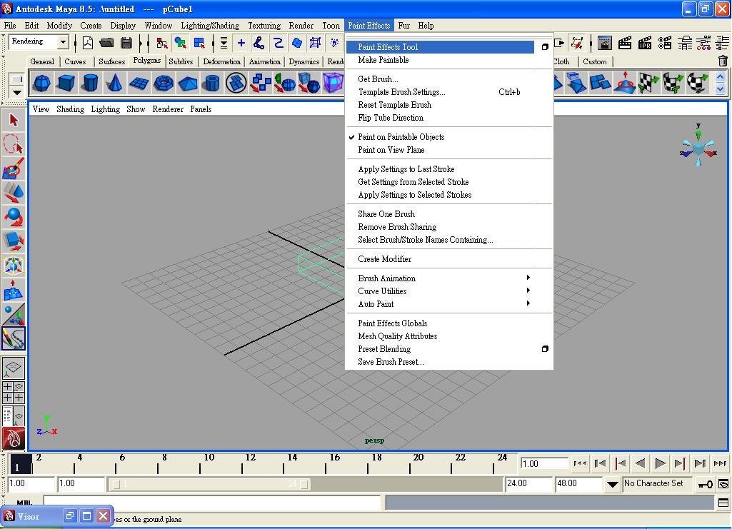
Task: Open Preset Blending option box
Action: [x=545, y=349]
